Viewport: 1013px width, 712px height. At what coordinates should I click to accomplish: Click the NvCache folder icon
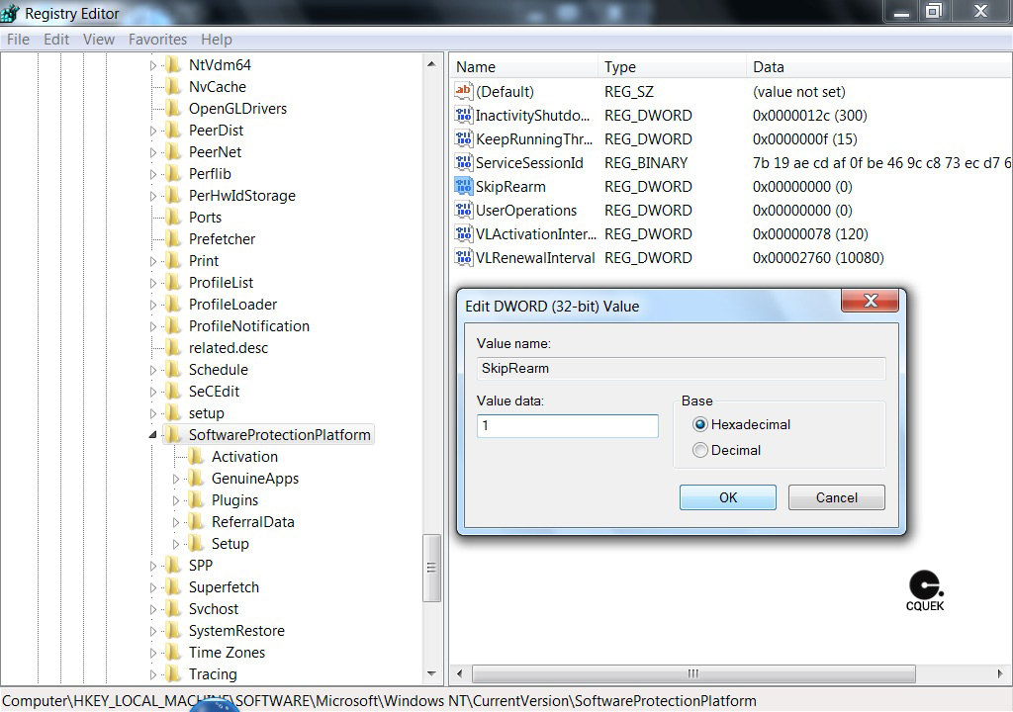pos(173,87)
